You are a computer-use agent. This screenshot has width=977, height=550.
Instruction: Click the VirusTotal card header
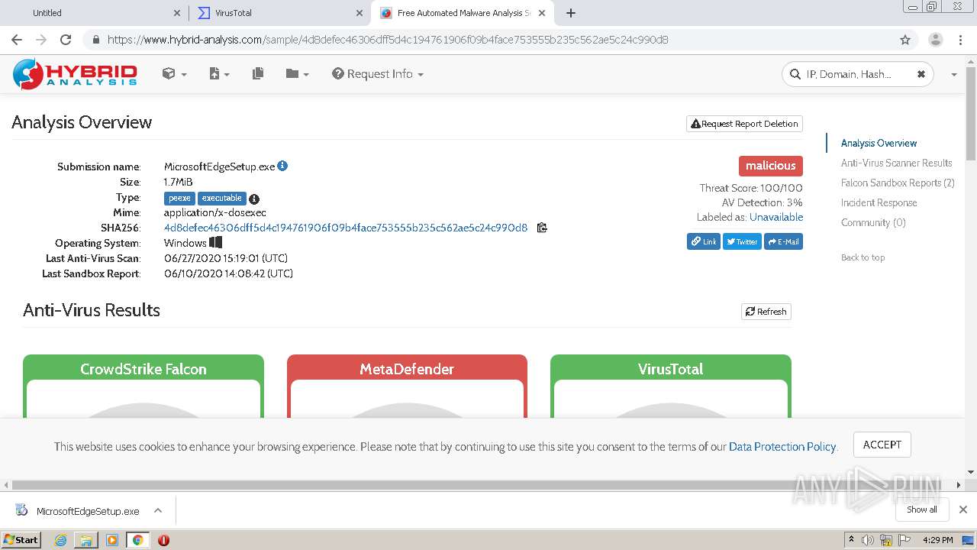pyautogui.click(x=670, y=369)
